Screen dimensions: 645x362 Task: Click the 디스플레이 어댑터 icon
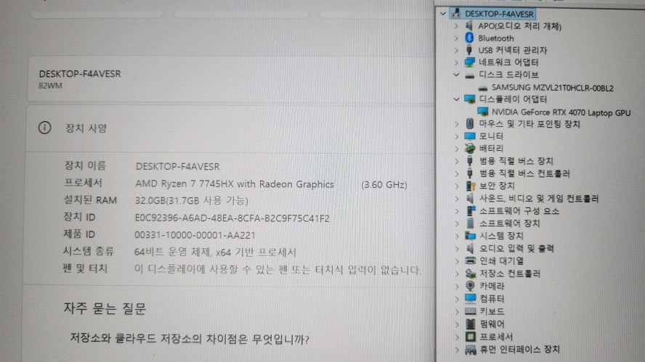(470, 99)
